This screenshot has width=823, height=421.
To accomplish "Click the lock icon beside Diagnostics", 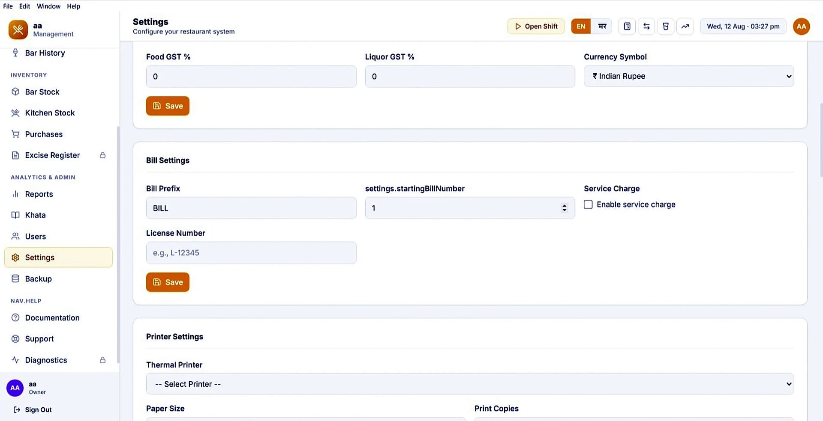I will point(102,360).
